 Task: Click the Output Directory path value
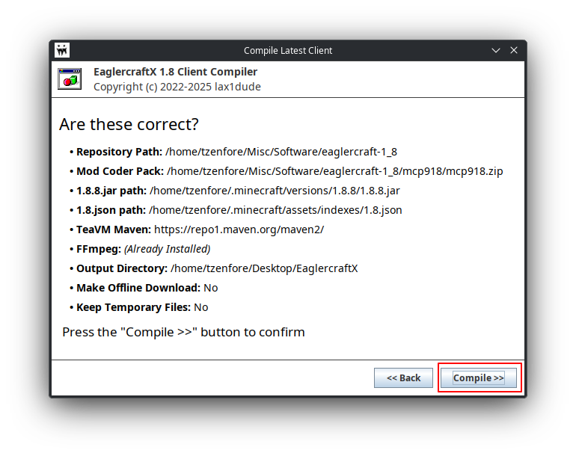[x=264, y=268]
